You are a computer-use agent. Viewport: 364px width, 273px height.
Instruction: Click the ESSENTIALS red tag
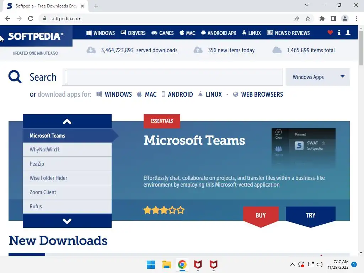(x=162, y=121)
